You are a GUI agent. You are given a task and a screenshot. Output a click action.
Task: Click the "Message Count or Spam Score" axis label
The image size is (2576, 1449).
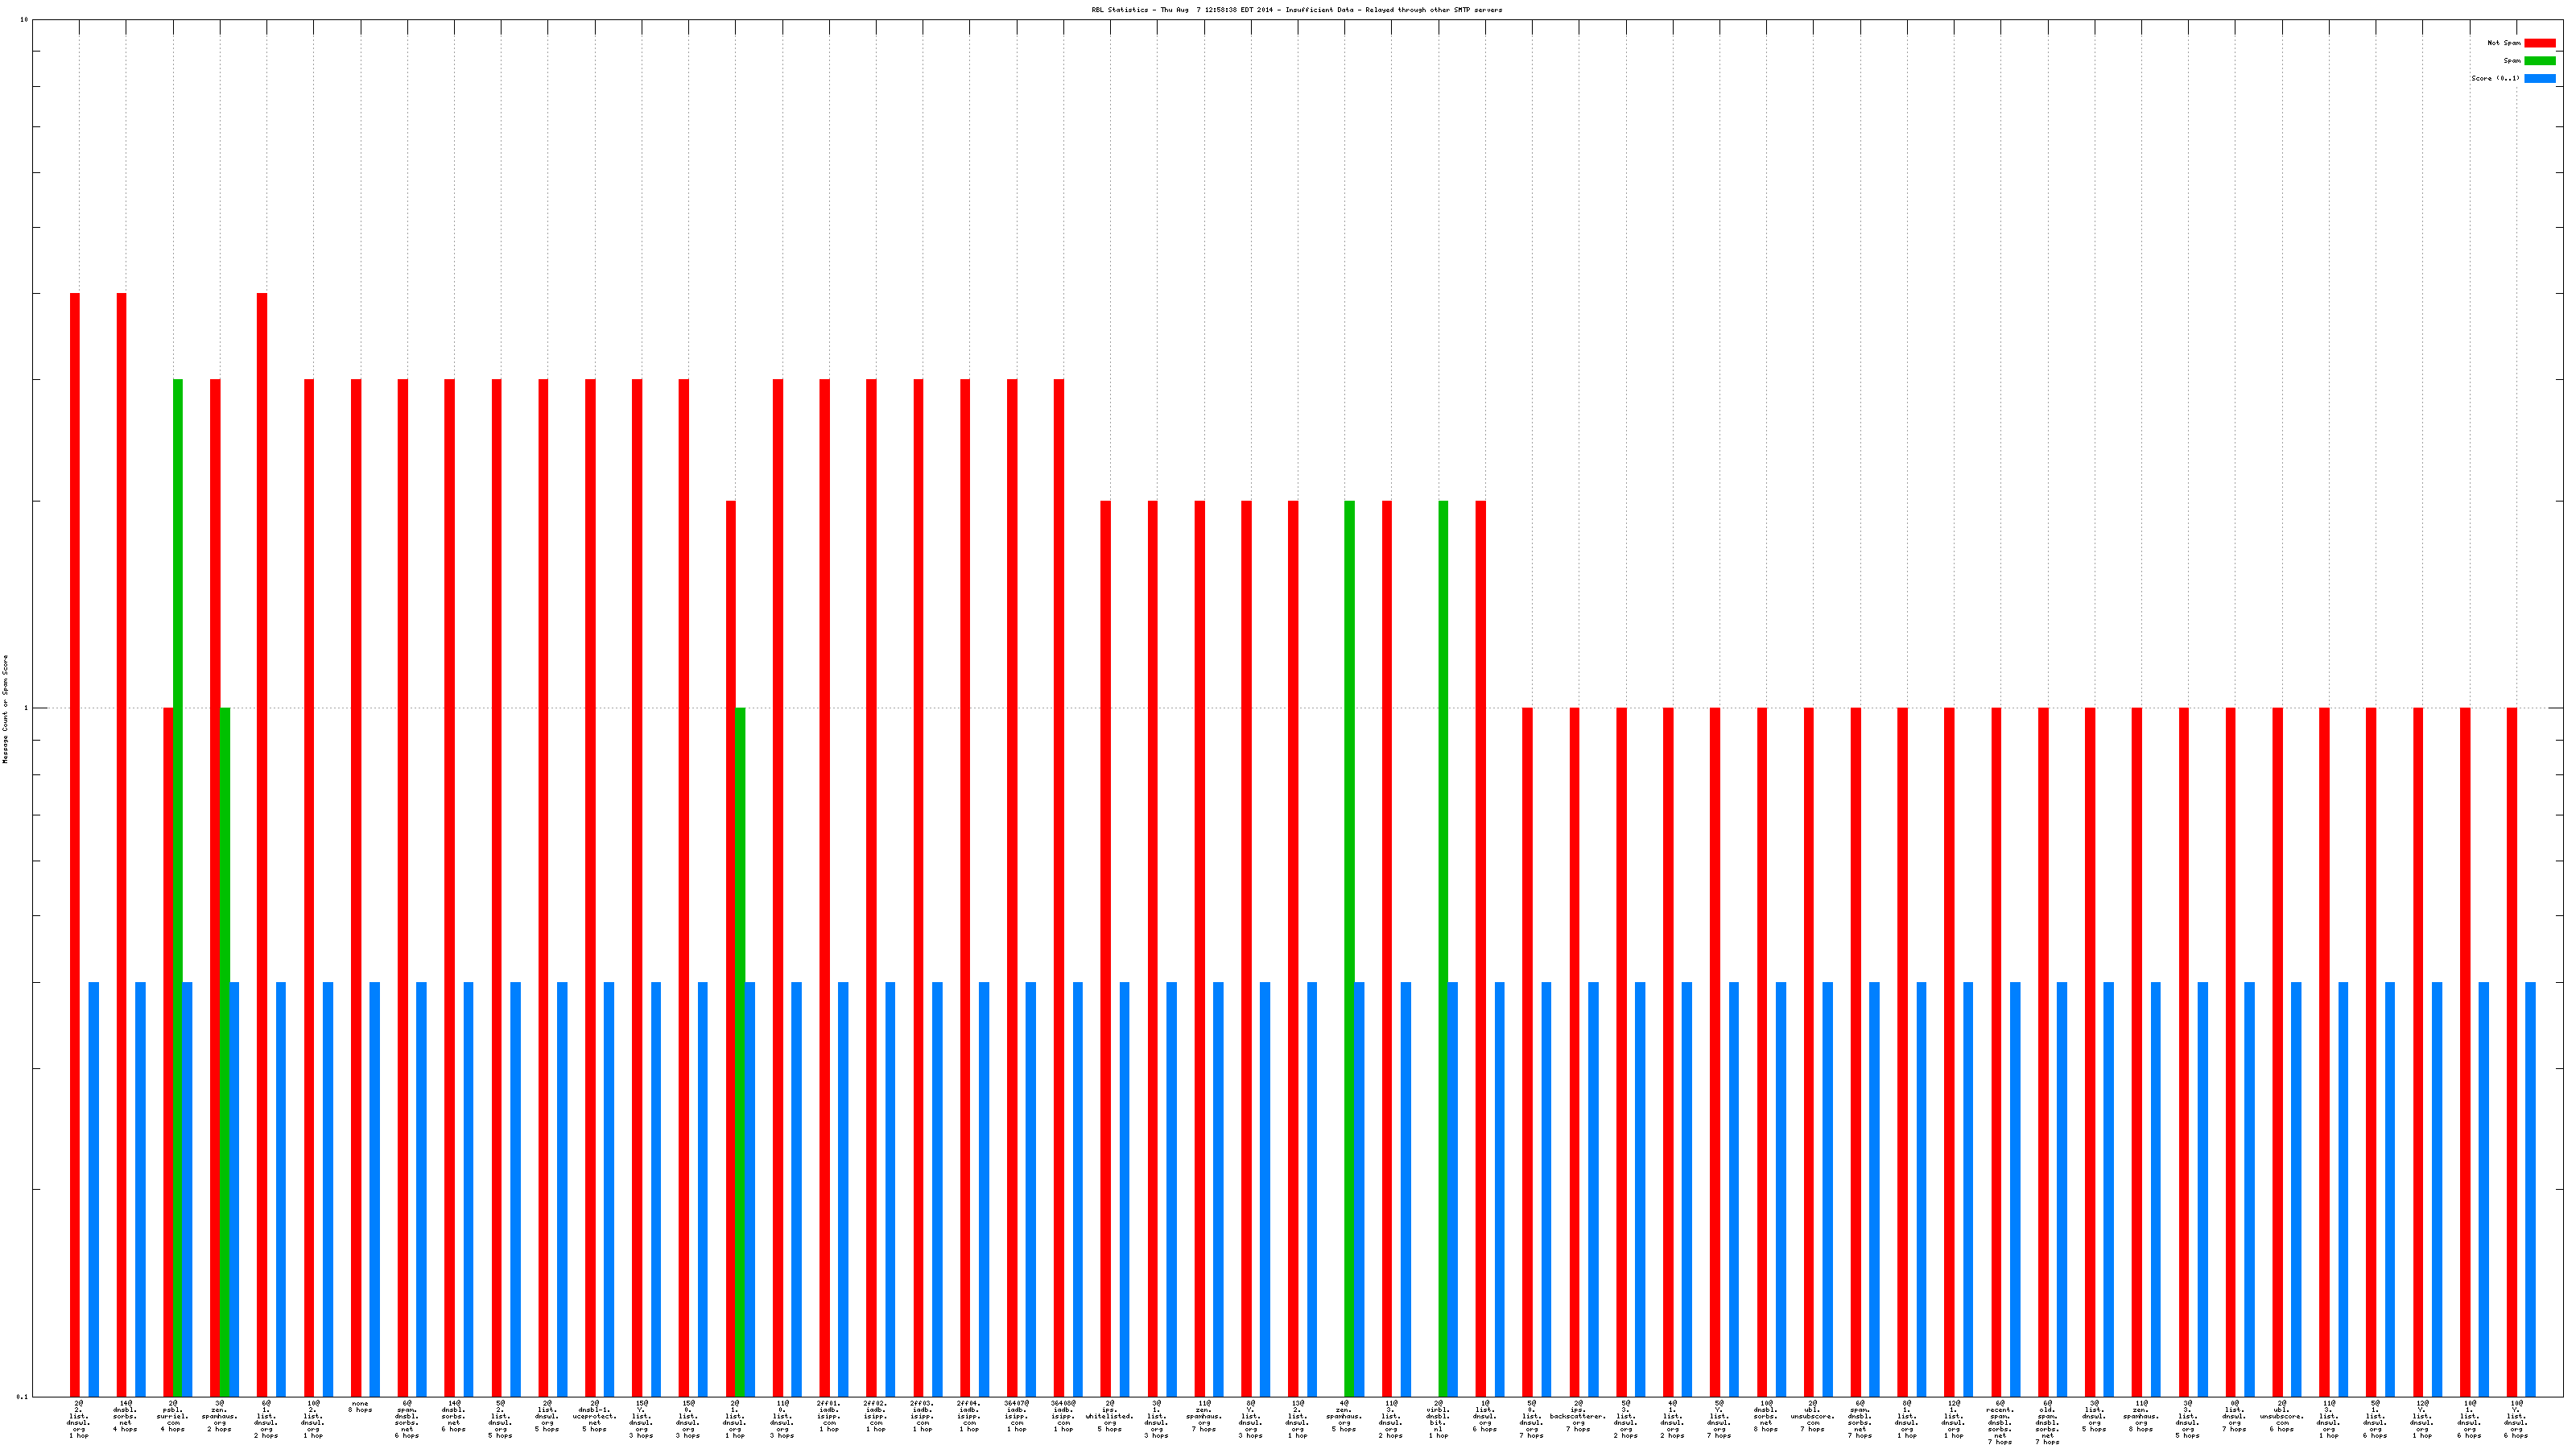[x=5, y=709]
